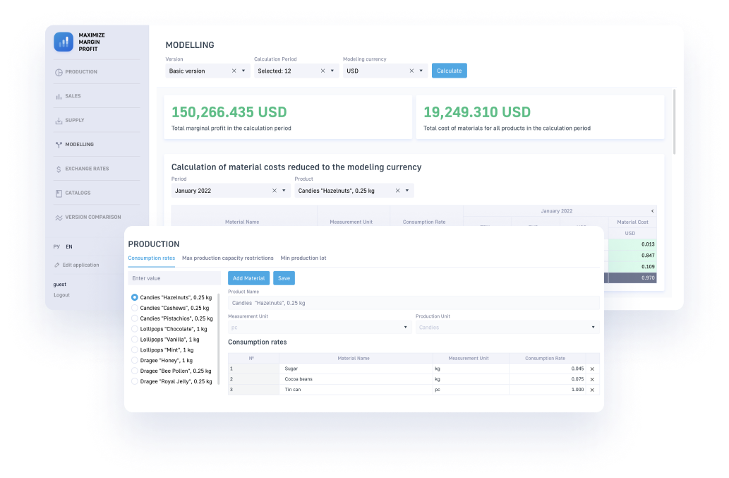The image size is (729, 478).
Task: Expand the Basic version dropdown arrow
Action: coord(243,71)
